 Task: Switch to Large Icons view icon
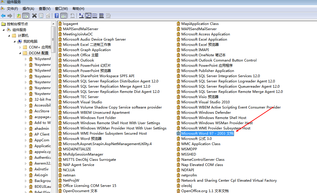81,16
